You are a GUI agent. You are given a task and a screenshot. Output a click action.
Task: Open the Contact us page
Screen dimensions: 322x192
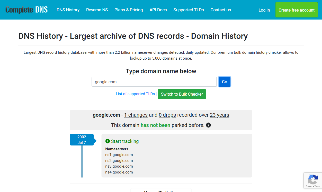tap(221, 10)
